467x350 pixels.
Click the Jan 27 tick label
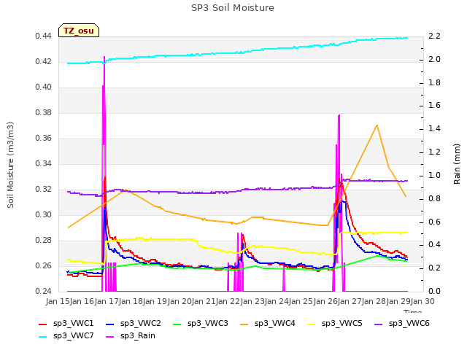pos(350,301)
